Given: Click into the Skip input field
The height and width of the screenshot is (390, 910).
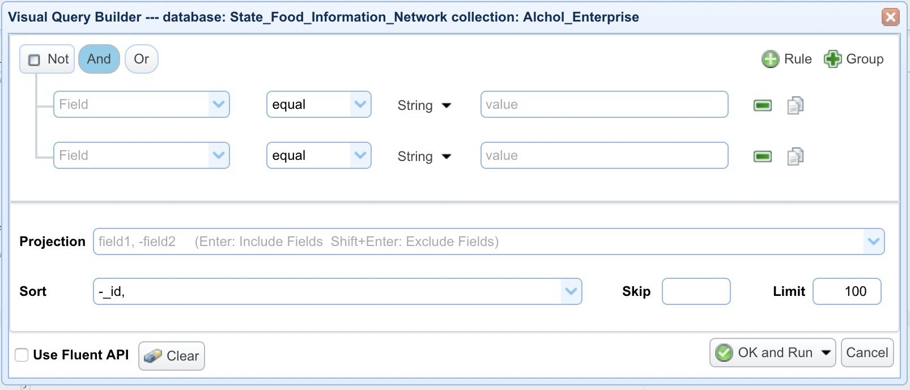Looking at the screenshot, I should pos(696,291).
